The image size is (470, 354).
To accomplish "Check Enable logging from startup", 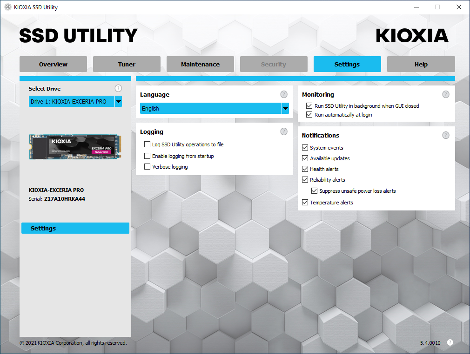I will point(147,156).
